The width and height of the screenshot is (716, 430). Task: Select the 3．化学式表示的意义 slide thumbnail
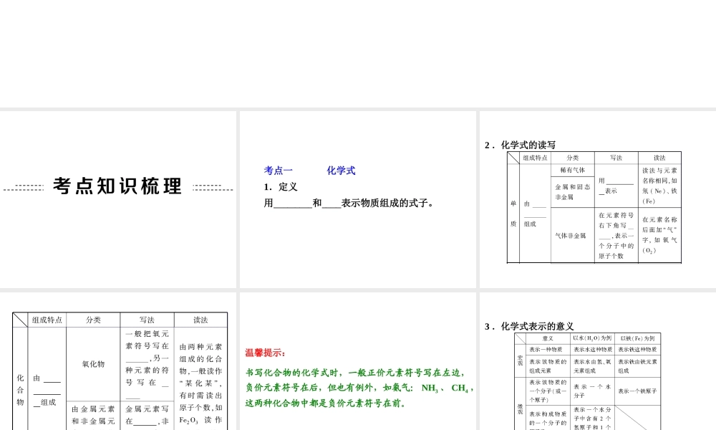[x=598, y=361]
